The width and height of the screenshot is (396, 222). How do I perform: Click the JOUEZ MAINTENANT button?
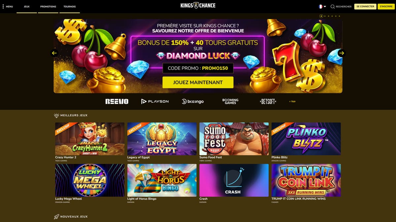tap(198, 82)
